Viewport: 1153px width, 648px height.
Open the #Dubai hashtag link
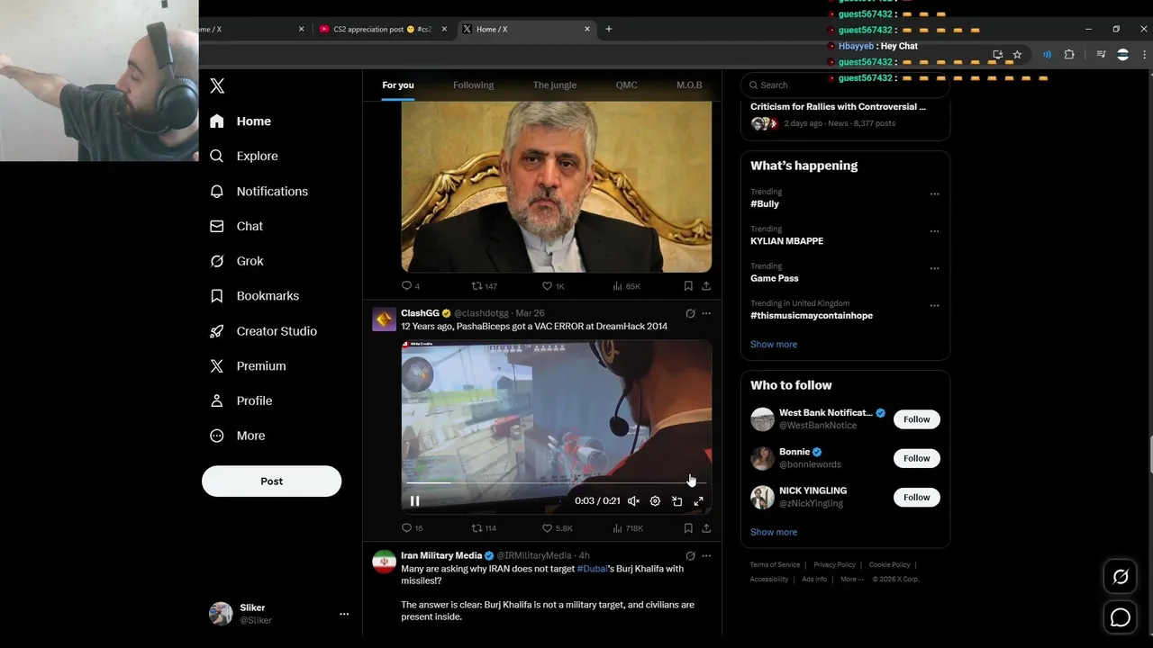coord(592,569)
